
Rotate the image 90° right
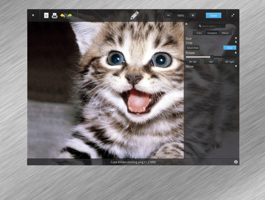coord(230,62)
